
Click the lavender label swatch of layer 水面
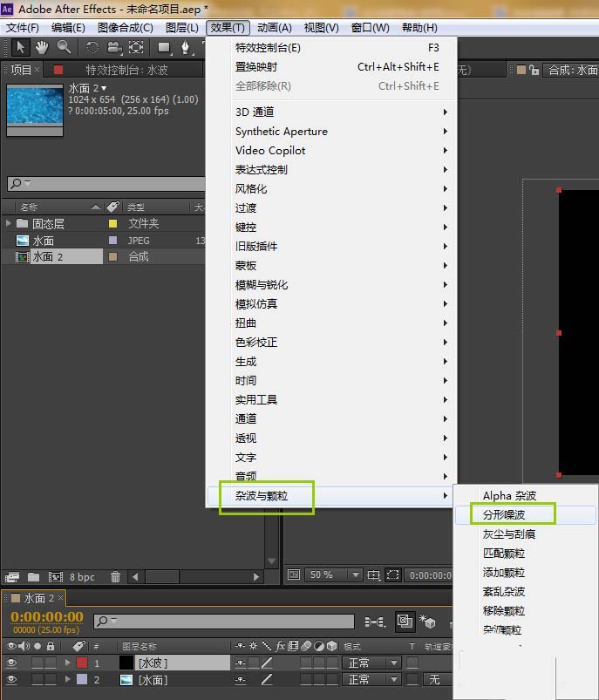coord(82,680)
